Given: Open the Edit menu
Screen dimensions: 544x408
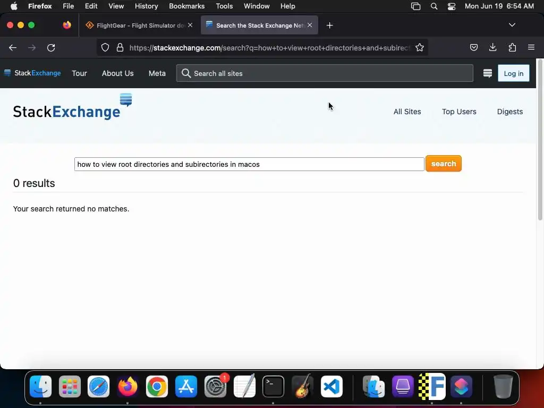Looking at the screenshot, I should click(x=91, y=6).
